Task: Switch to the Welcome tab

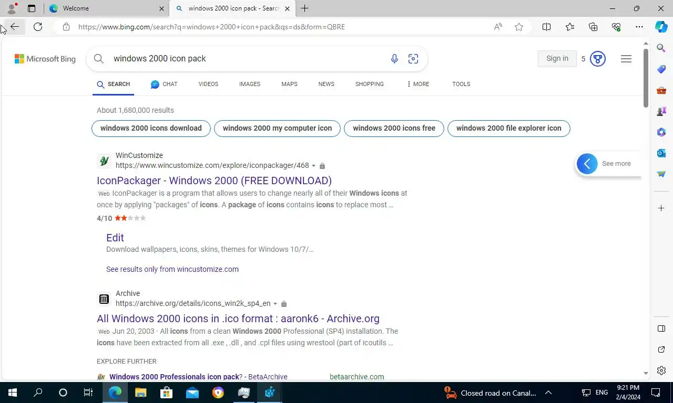Action: click(x=107, y=8)
